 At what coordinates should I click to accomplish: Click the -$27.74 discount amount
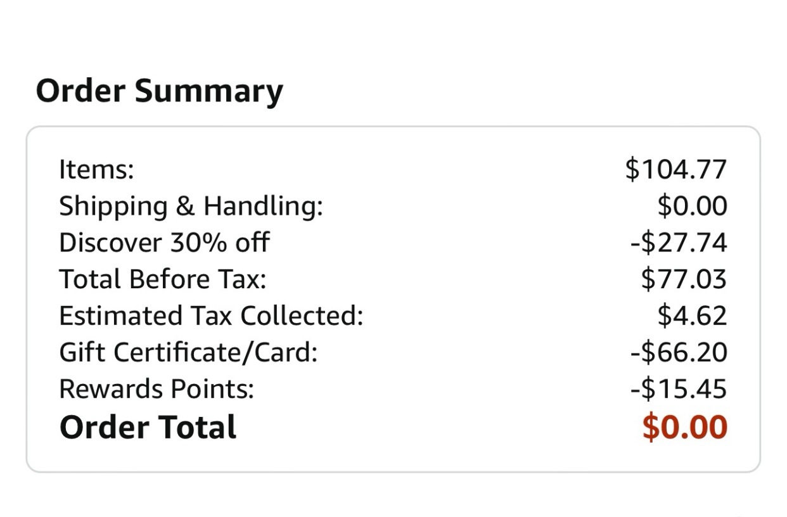[679, 243]
